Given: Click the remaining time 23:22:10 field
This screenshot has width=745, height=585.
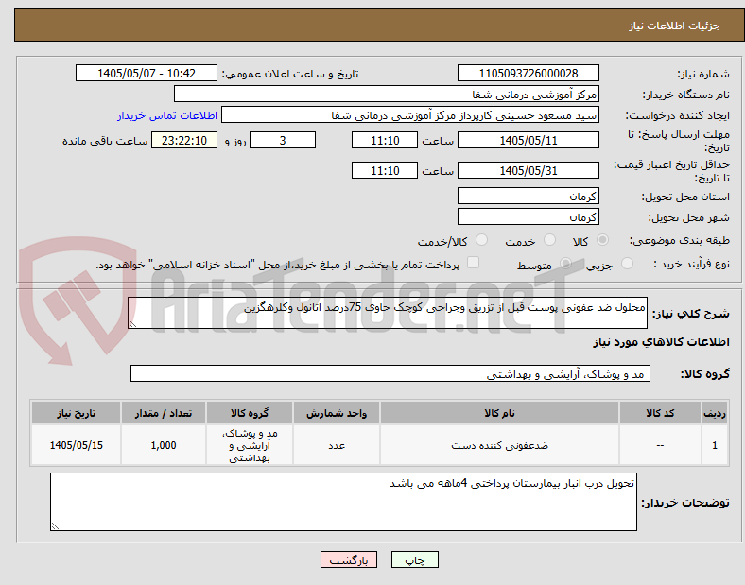Looking at the screenshot, I should [184, 141].
